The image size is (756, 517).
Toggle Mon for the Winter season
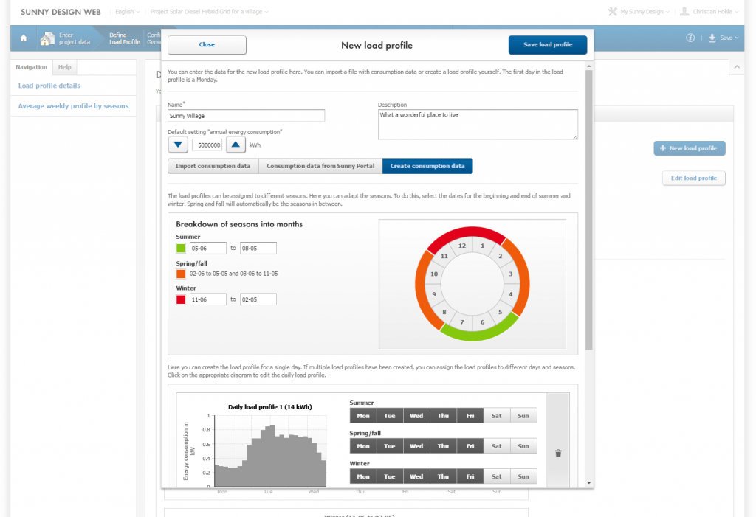coord(363,476)
